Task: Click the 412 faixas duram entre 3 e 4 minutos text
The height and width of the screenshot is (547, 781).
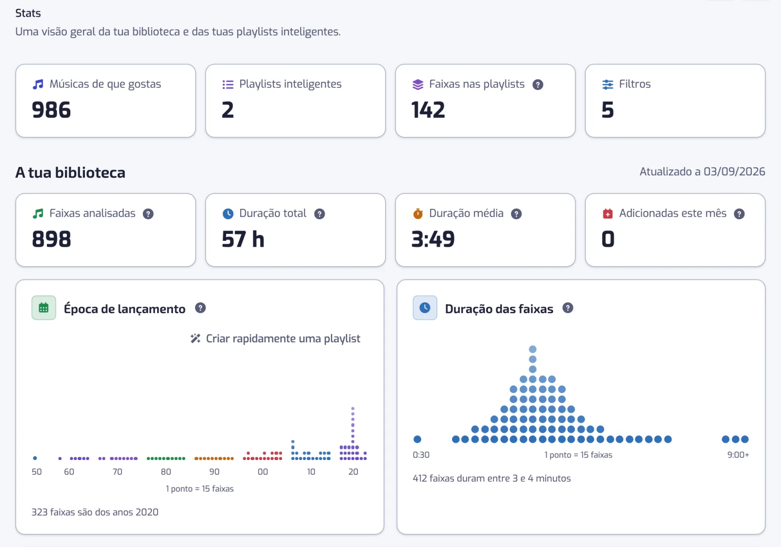Action: (492, 478)
